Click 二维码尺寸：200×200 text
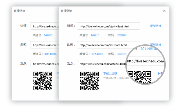Image resolution: width=181 pixels, height=107 pixels. click(x=116, y=78)
